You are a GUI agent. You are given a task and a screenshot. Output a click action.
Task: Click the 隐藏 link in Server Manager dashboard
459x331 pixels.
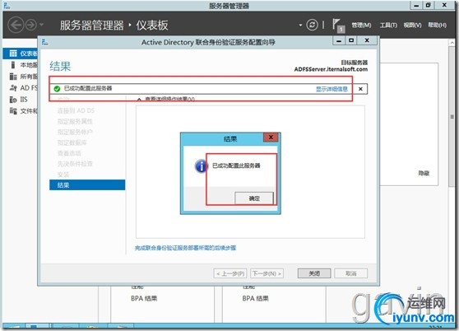coord(424,174)
